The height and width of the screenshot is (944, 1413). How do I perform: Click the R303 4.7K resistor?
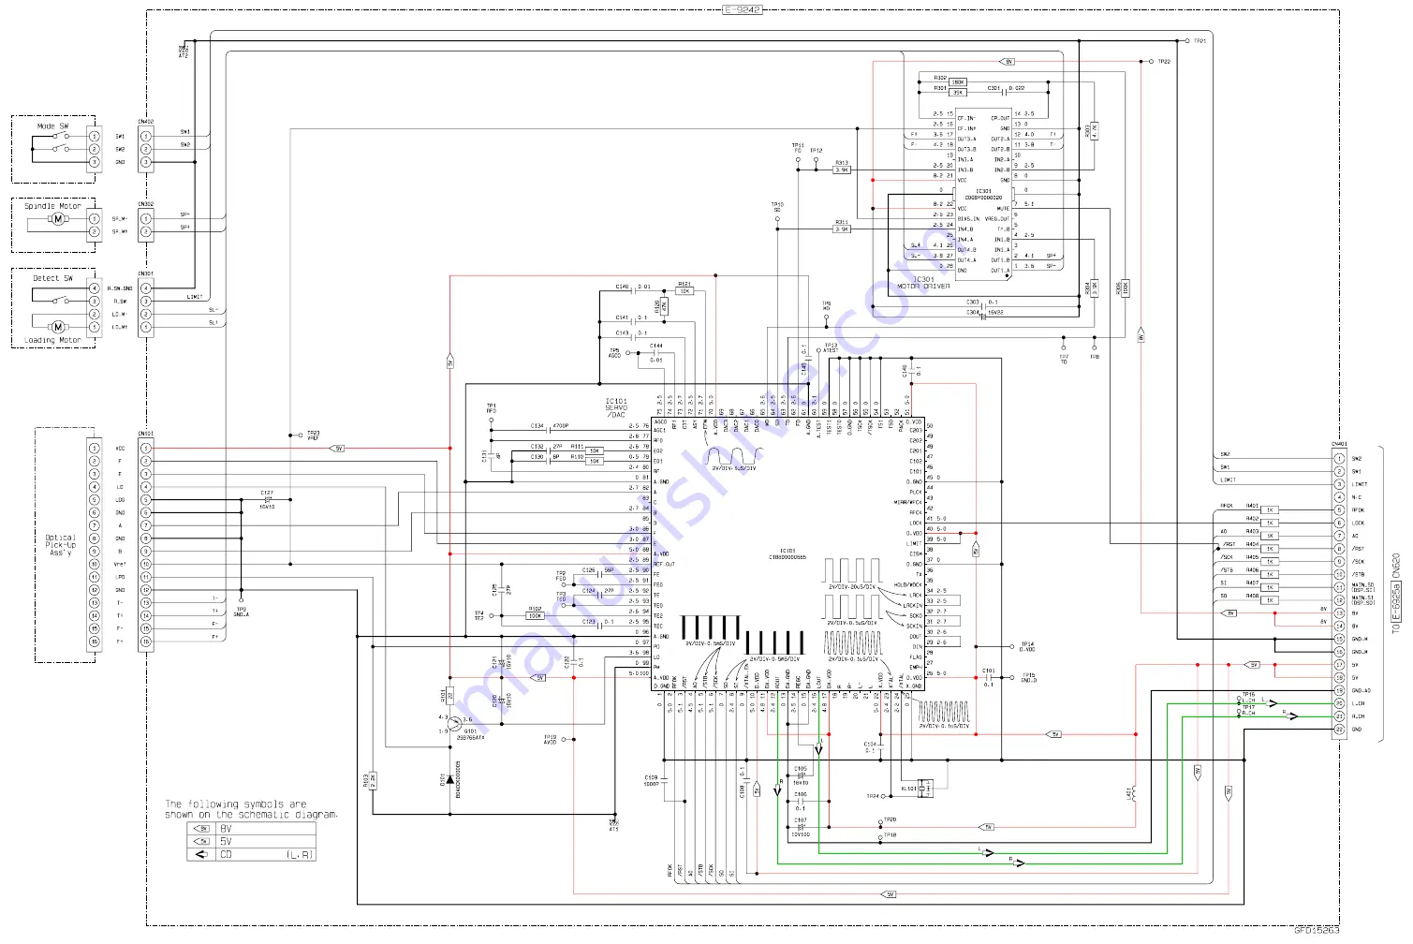(x=1094, y=130)
